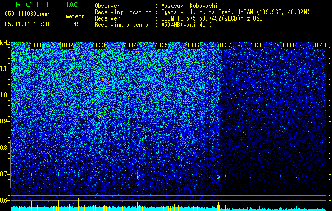Click the Receiving Location label
The image size is (332, 211).
click(x=123, y=12)
